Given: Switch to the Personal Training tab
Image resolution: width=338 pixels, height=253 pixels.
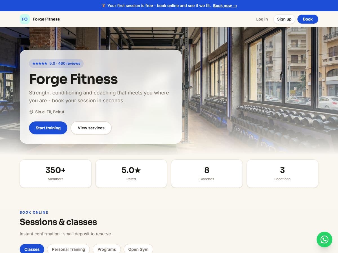Looking at the screenshot, I should (x=68, y=249).
